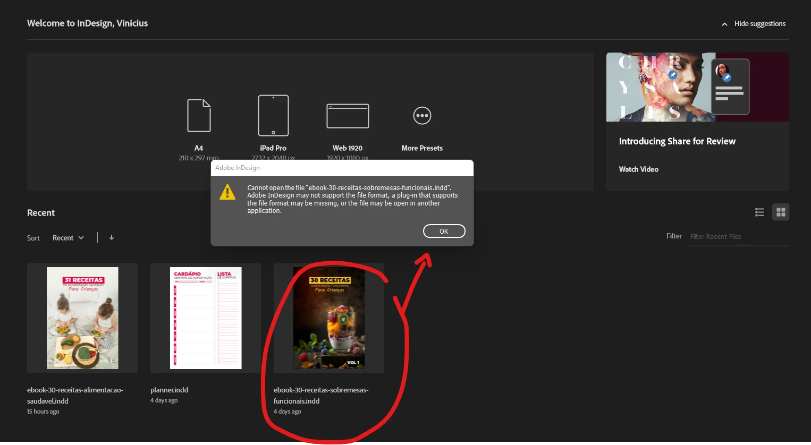Open the Watch Video link
This screenshot has height=445, width=811.
[x=638, y=169]
